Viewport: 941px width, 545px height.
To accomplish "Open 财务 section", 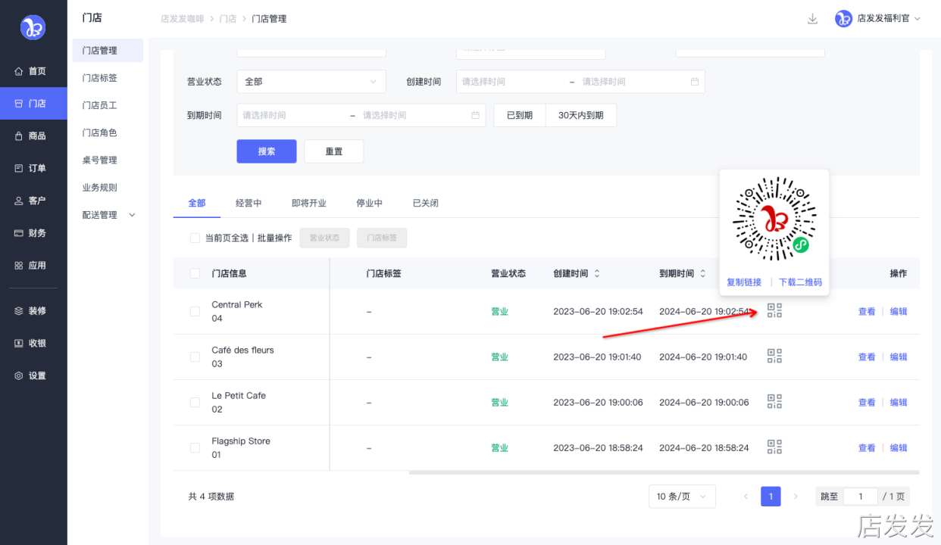I will pyautogui.click(x=33, y=233).
